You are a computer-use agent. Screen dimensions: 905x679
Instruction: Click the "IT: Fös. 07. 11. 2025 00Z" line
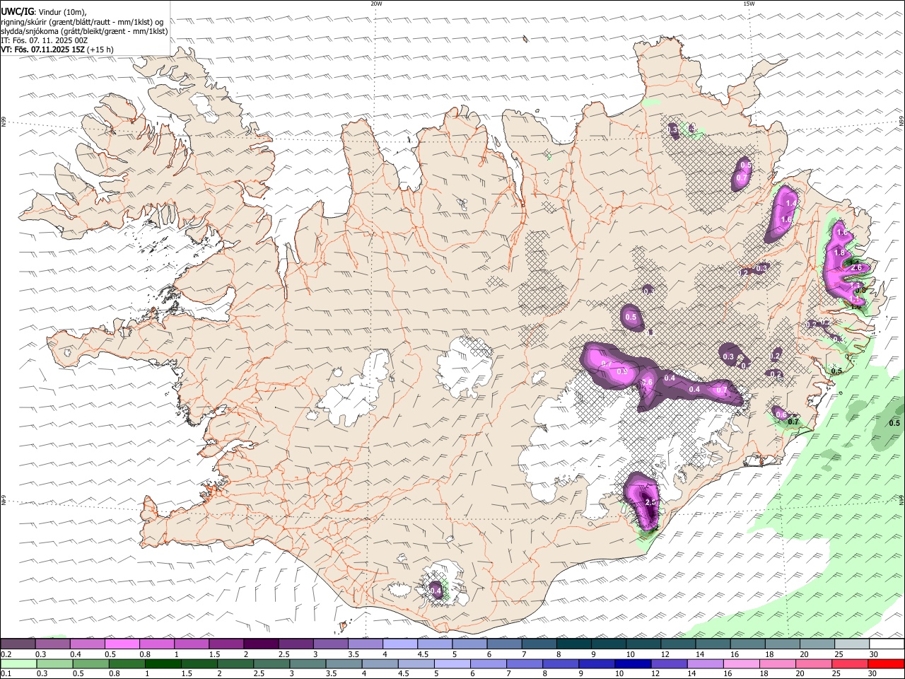tap(45, 40)
